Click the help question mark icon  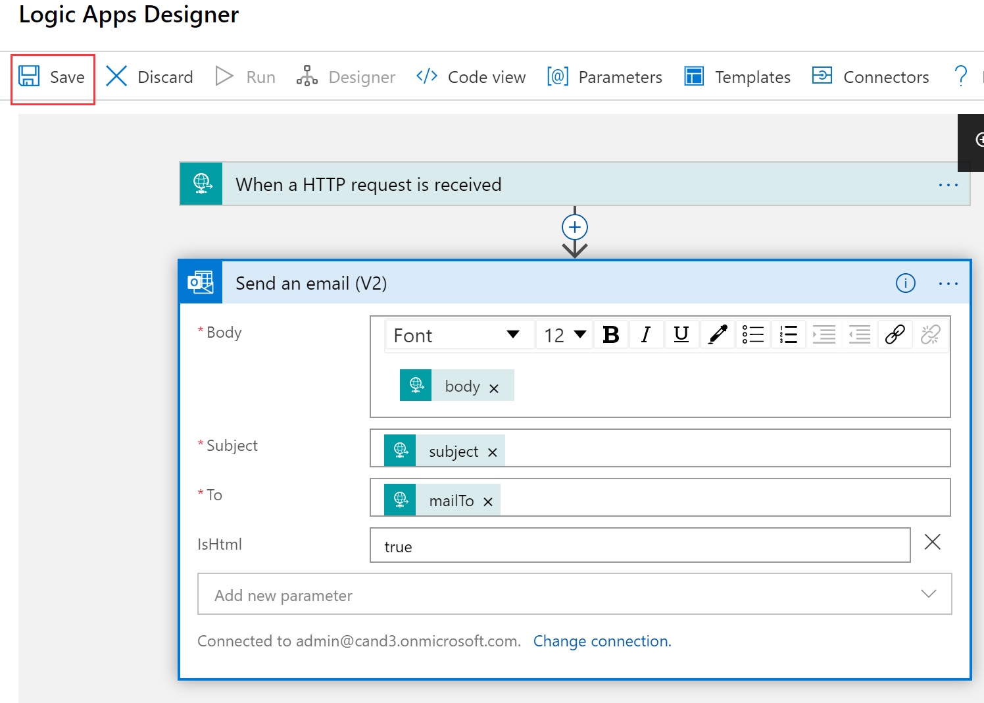tap(960, 76)
